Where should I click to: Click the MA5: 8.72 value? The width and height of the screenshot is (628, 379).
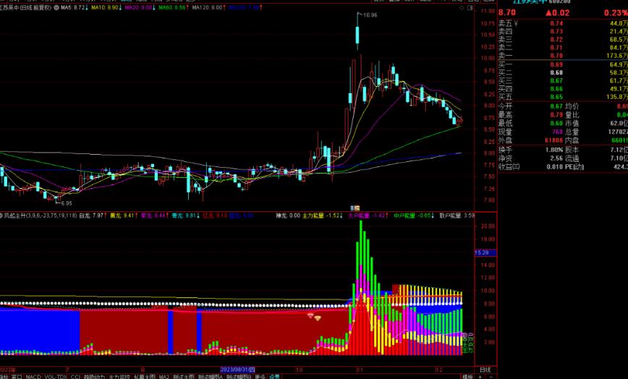tap(74, 8)
